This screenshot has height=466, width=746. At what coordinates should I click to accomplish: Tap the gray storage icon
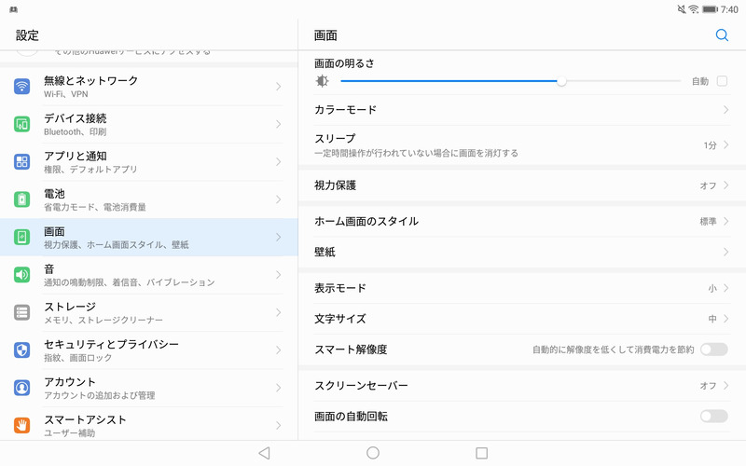(x=21, y=312)
